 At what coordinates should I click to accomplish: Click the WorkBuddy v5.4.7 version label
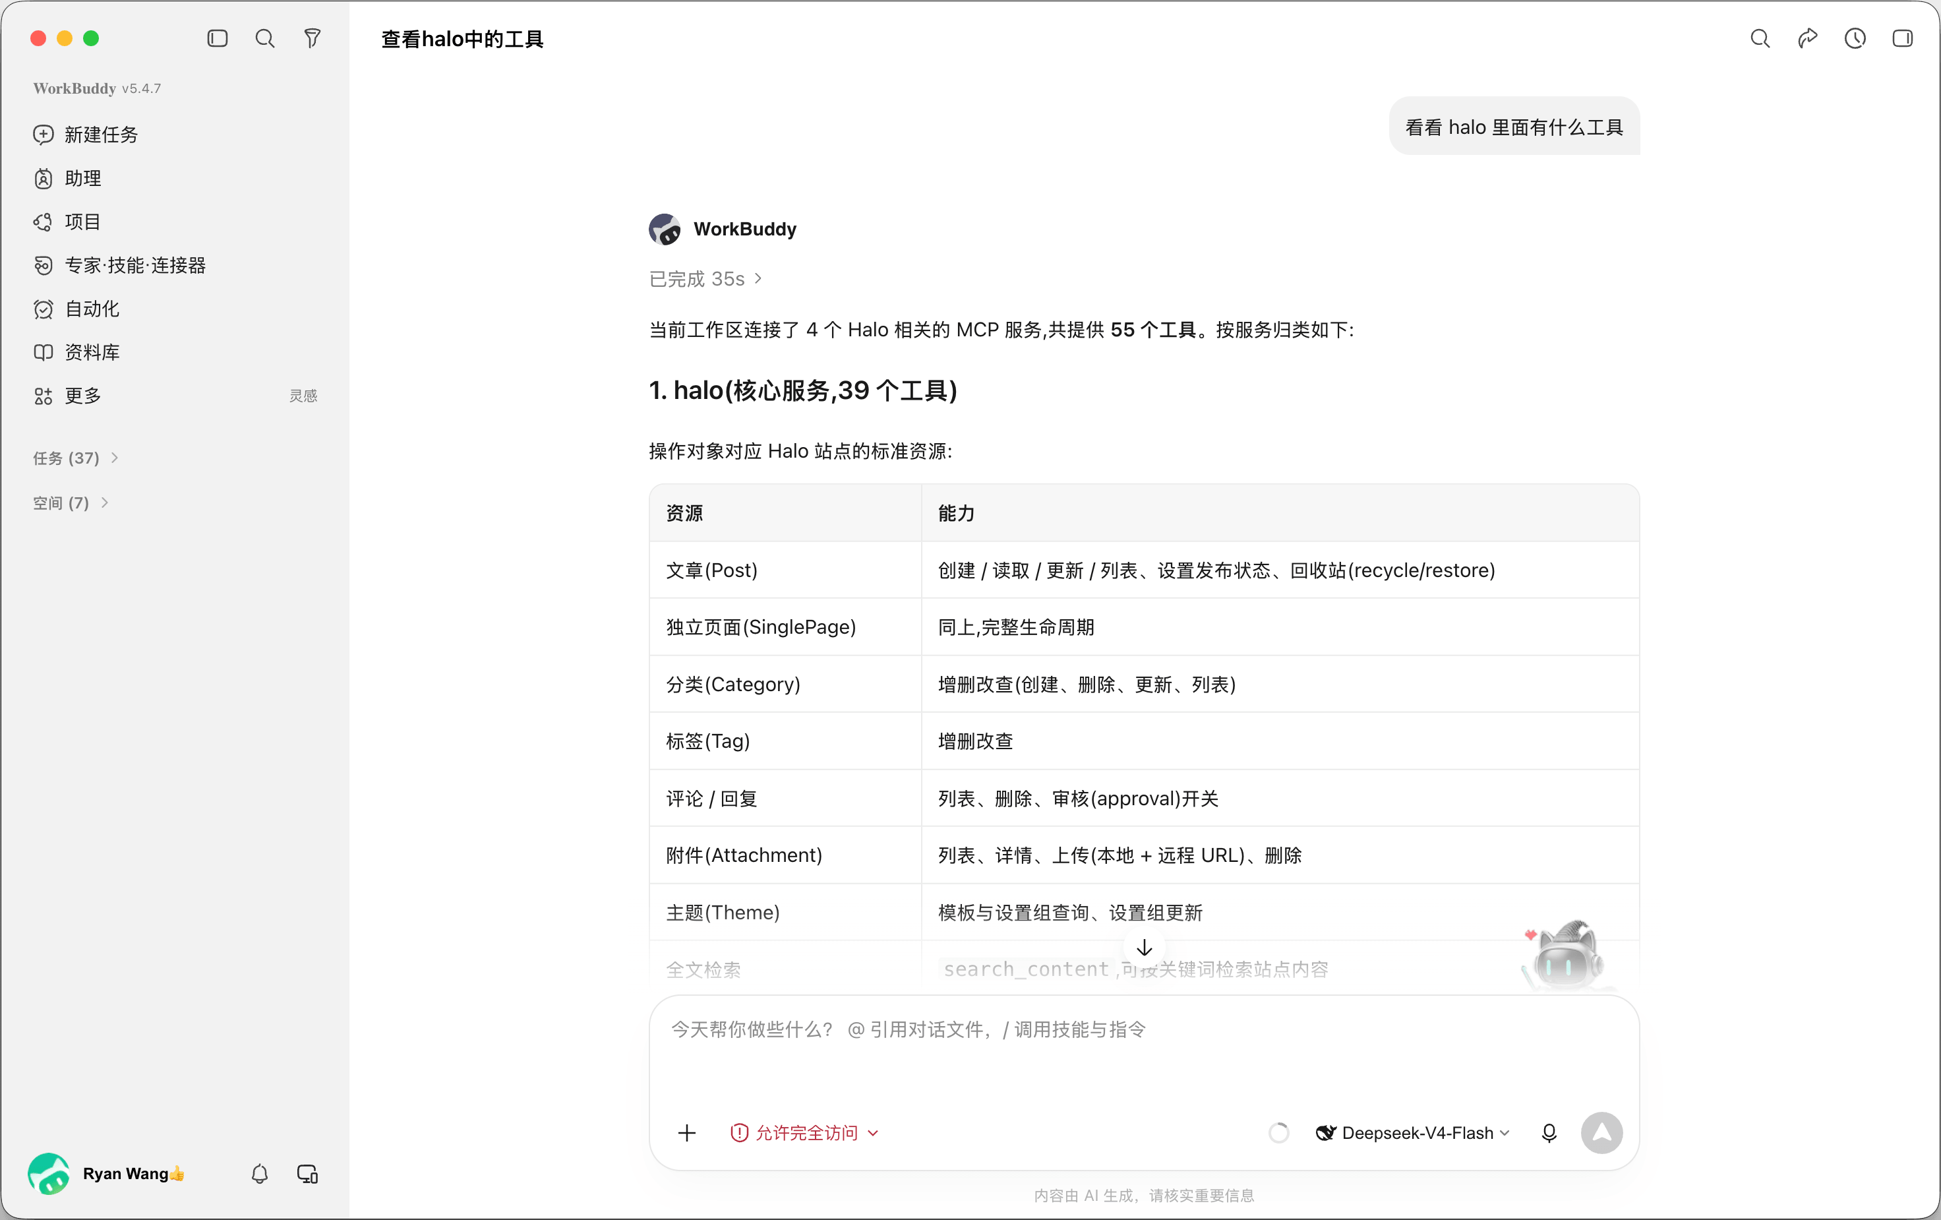pyautogui.click(x=97, y=88)
